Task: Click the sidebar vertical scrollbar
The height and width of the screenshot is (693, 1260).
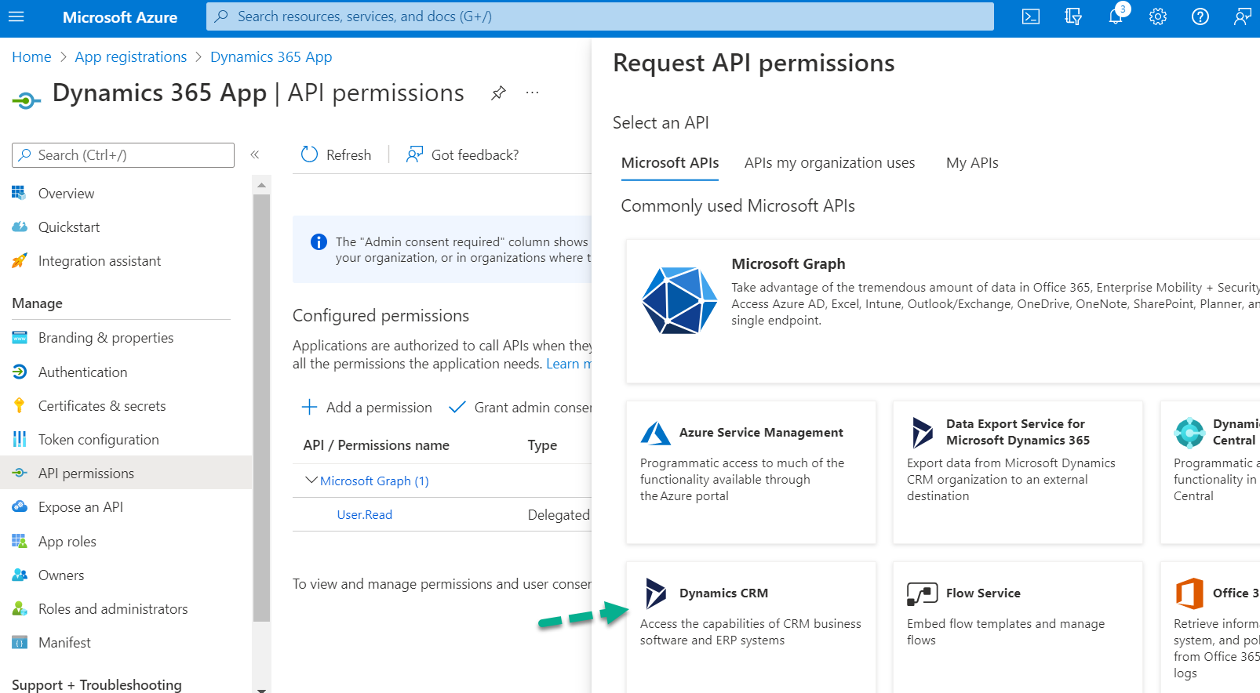Action: pos(262,408)
